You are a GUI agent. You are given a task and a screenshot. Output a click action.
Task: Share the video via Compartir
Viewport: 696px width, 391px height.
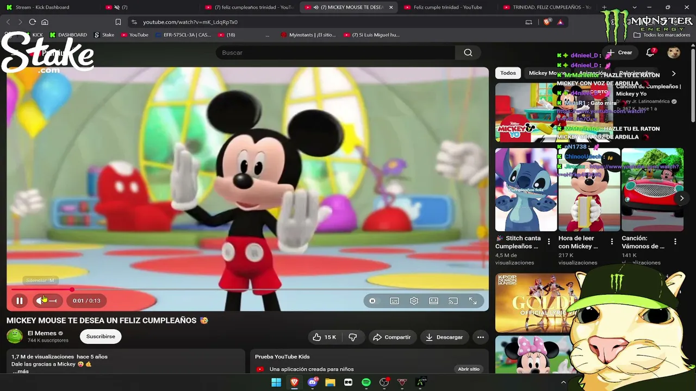pyautogui.click(x=391, y=337)
